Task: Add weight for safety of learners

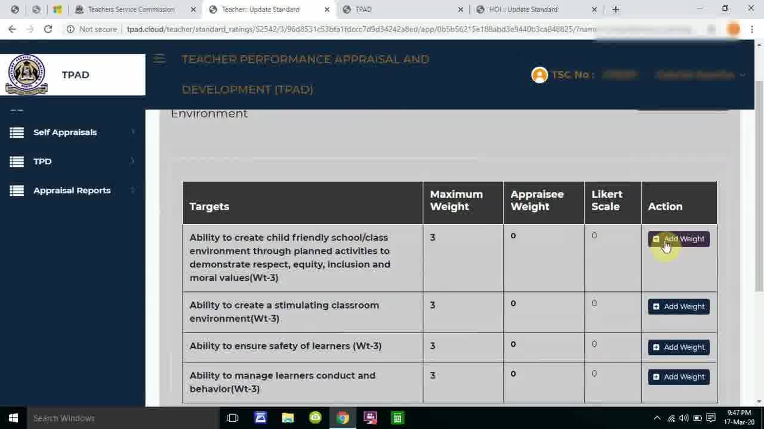Action: (679, 347)
